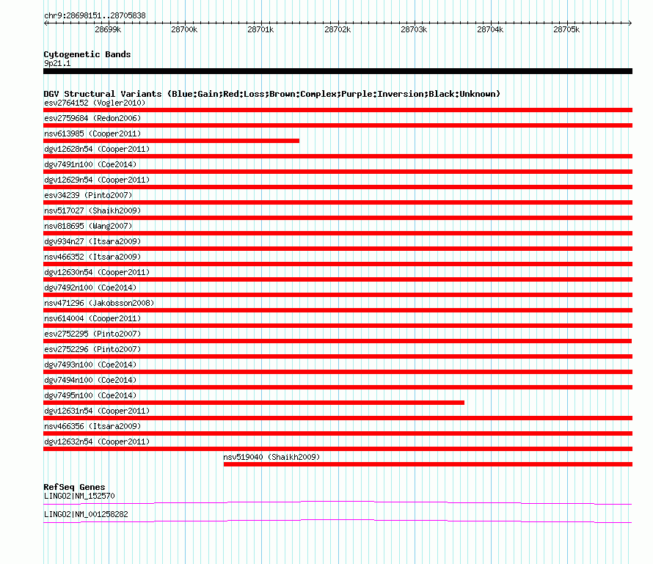Image resolution: width=653 pixels, height=564 pixels.
Task: Click the chr9:28698151..28705838 coordinates label
Action: coord(95,16)
